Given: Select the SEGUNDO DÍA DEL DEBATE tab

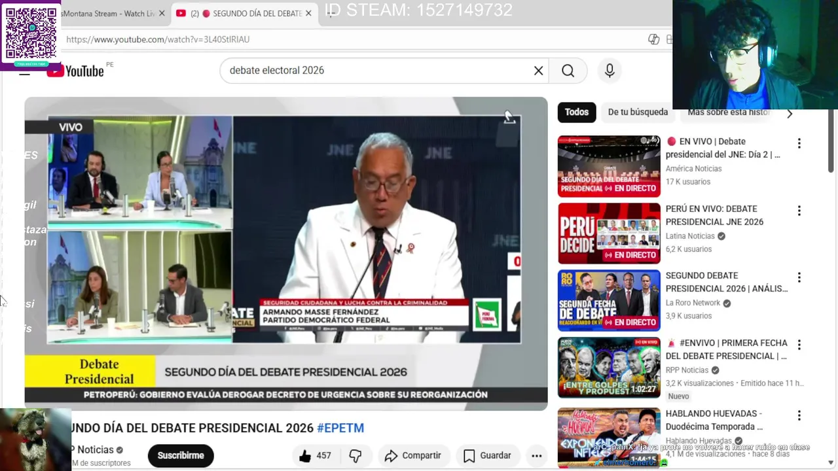Looking at the screenshot, I should pos(244,14).
